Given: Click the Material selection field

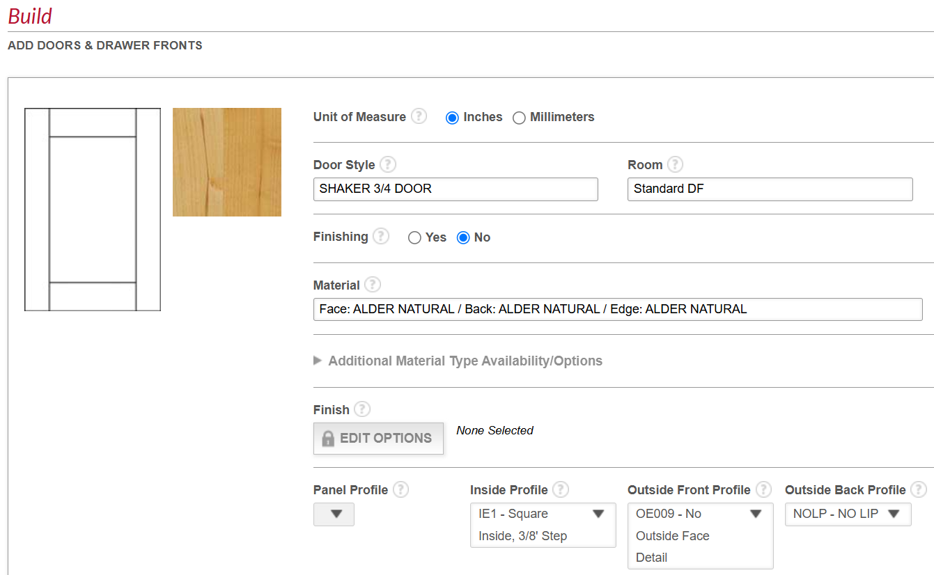Looking at the screenshot, I should pyautogui.click(x=618, y=309).
